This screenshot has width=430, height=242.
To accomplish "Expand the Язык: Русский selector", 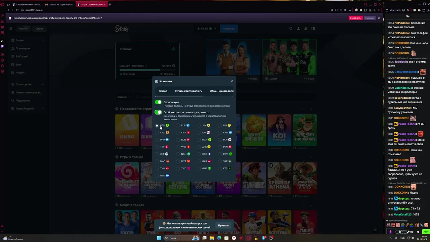I will click(27, 109).
